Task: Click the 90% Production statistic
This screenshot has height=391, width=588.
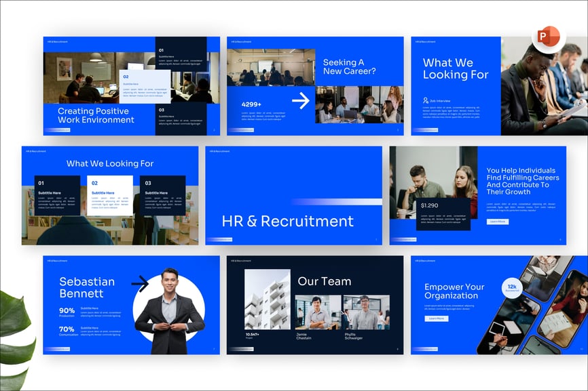Action: point(67,312)
